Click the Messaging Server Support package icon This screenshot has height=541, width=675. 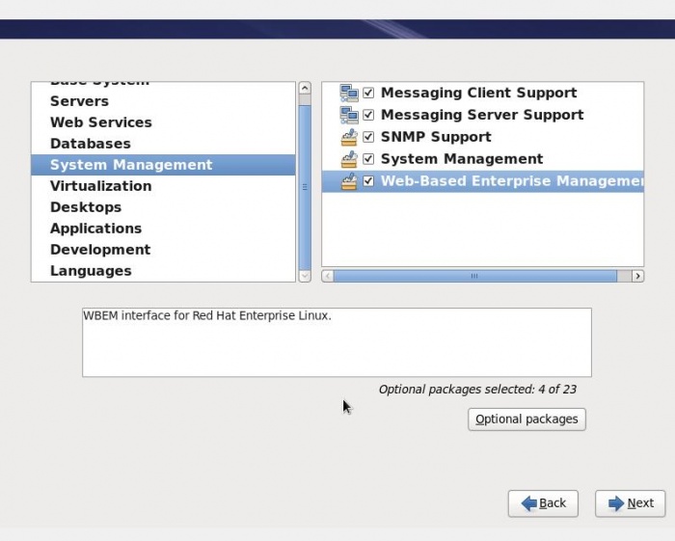(349, 115)
